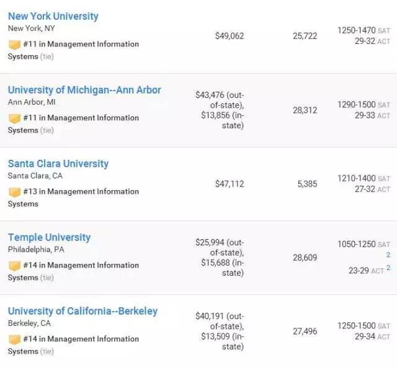Open the New York University page link
This screenshot has width=397, height=368.
click(x=53, y=16)
